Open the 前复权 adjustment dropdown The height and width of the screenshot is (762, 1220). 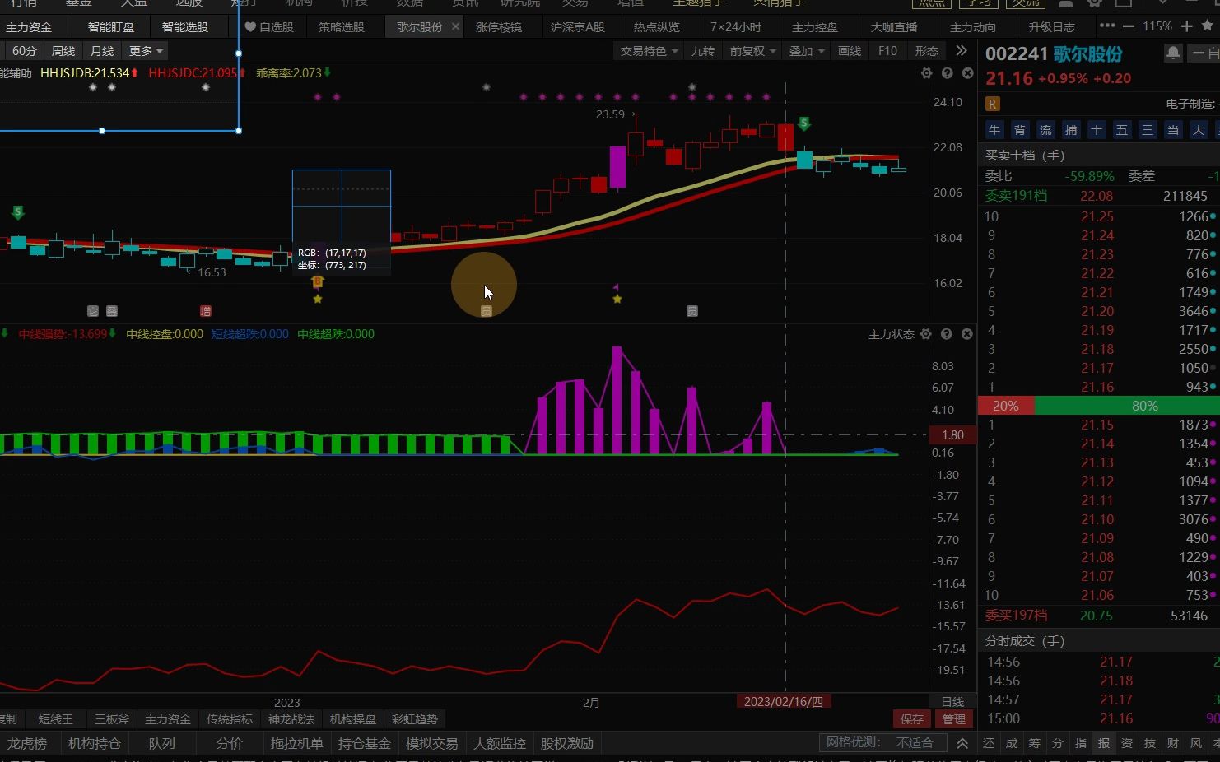752,51
